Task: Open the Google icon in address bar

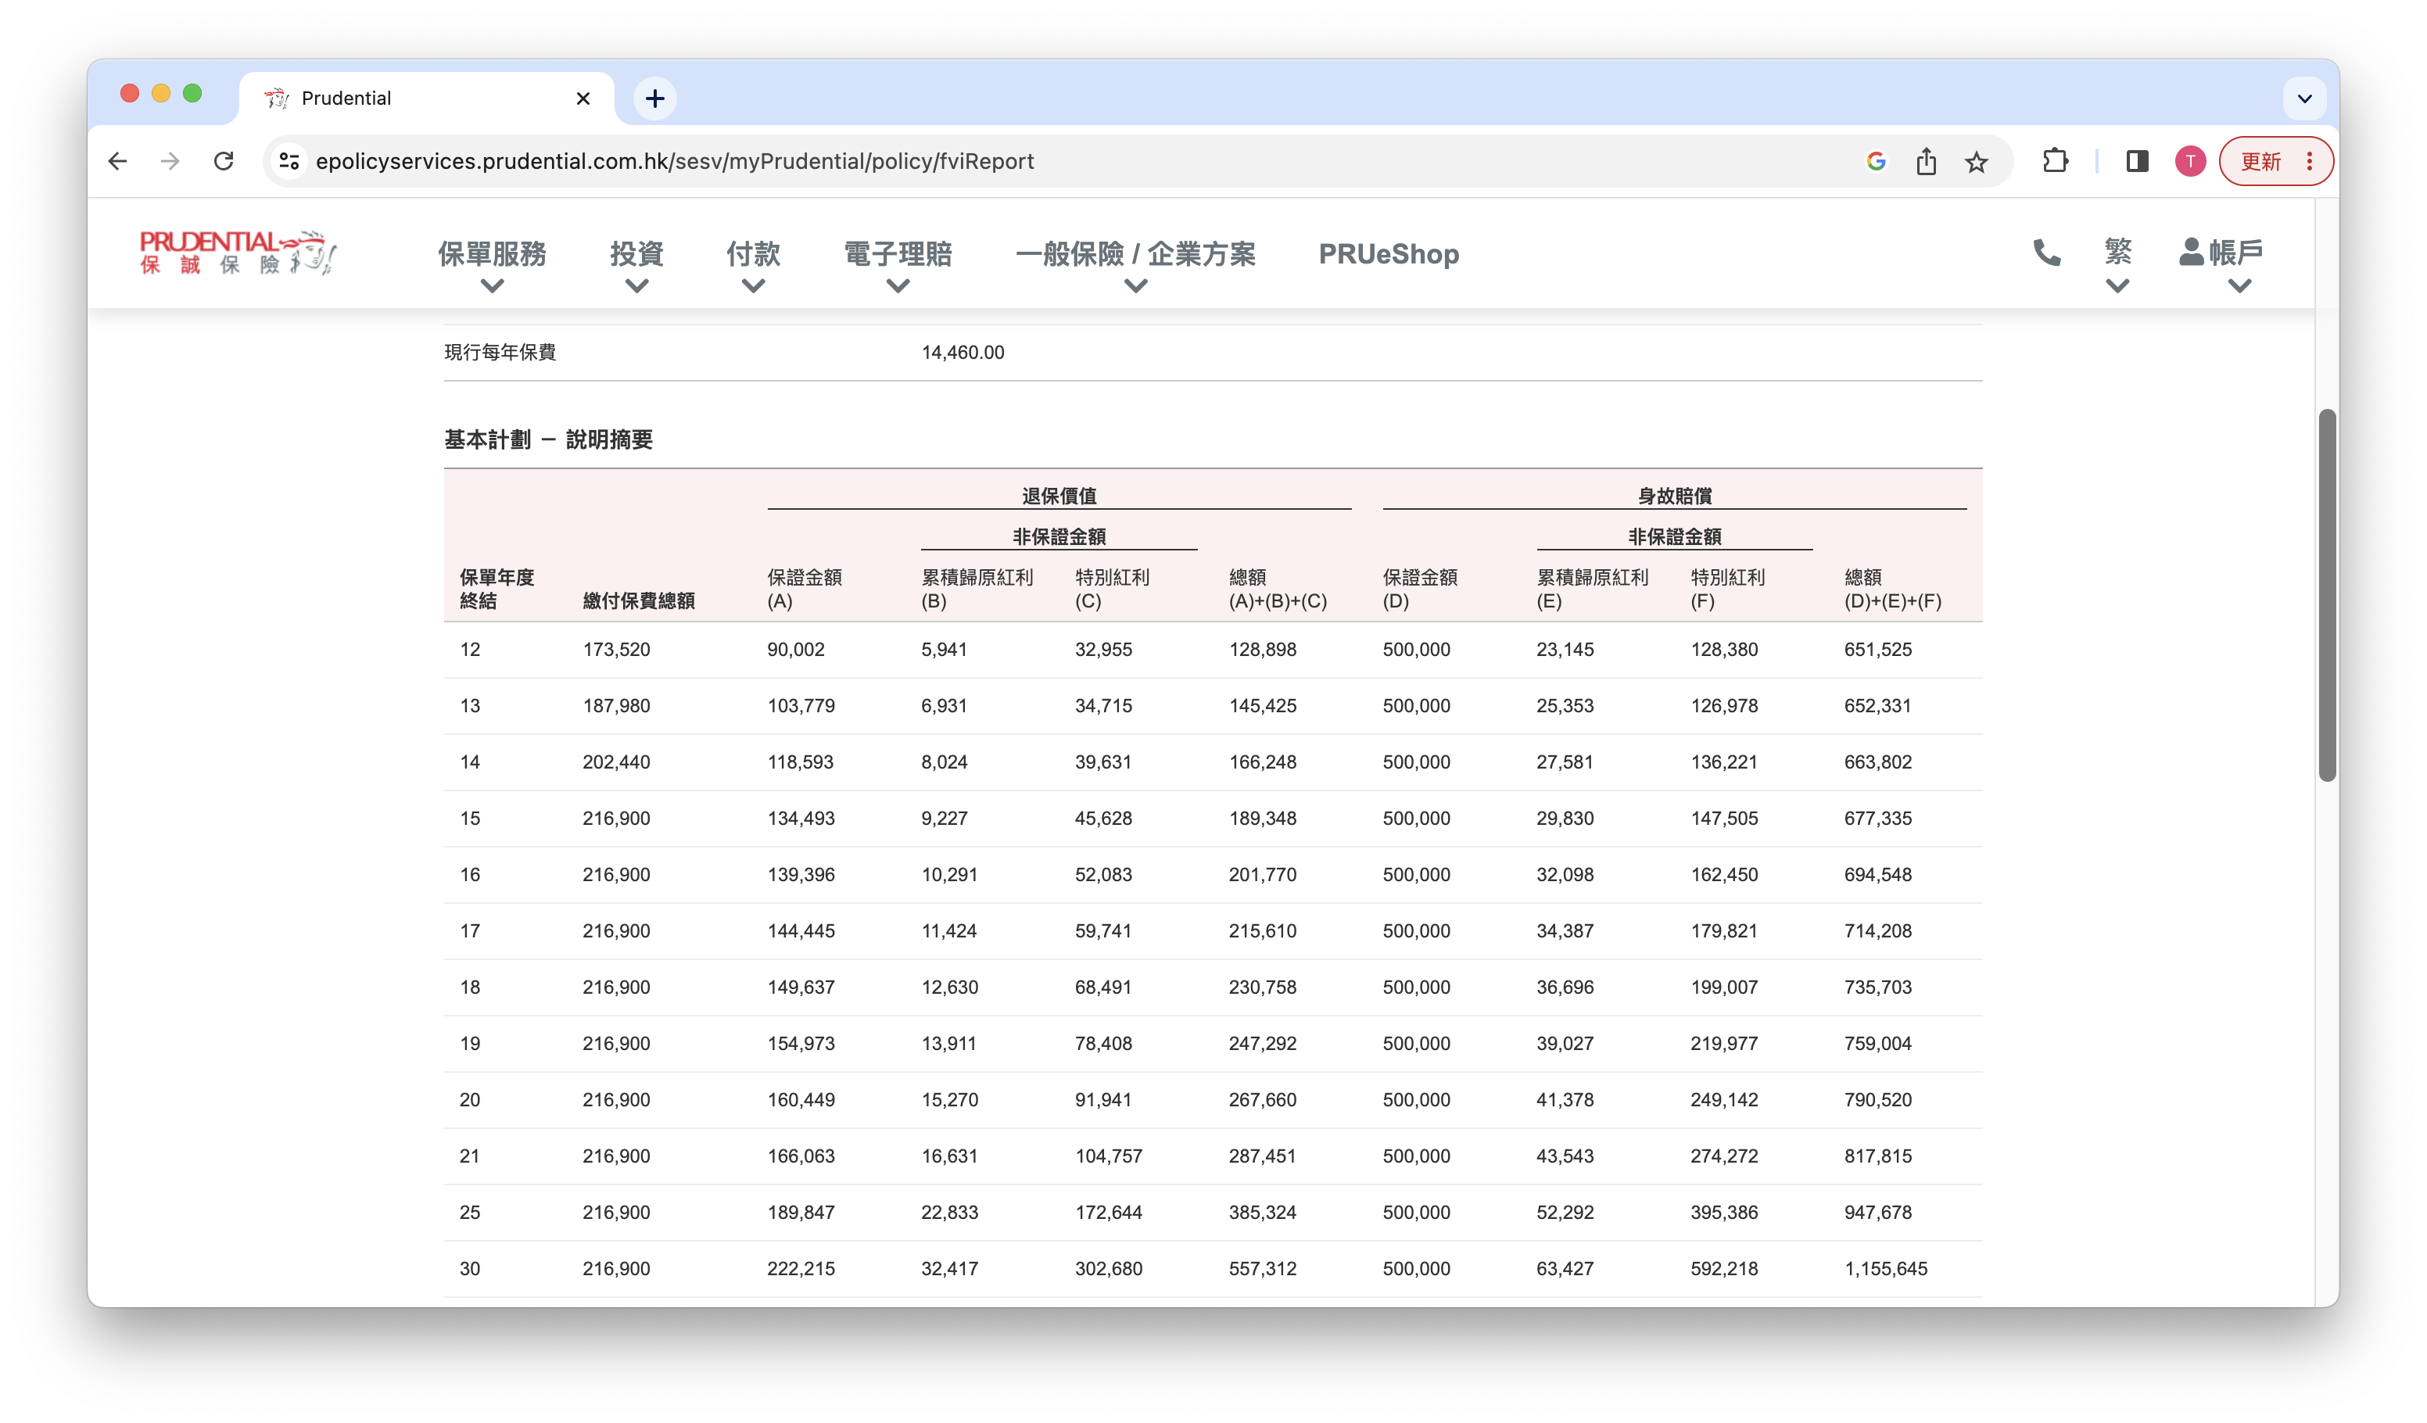Action: 1875,161
